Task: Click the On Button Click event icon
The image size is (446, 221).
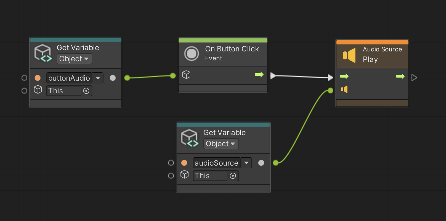Action: click(191, 54)
